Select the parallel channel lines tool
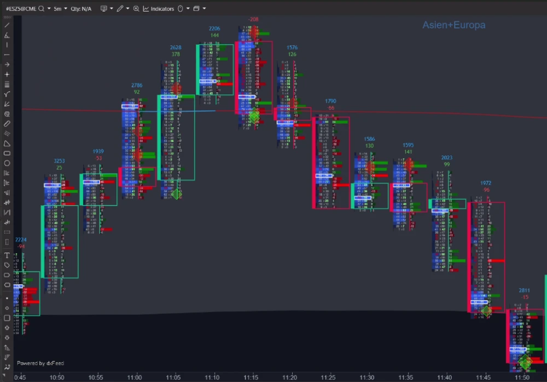Viewport: 547px width, 382px height. [7, 133]
